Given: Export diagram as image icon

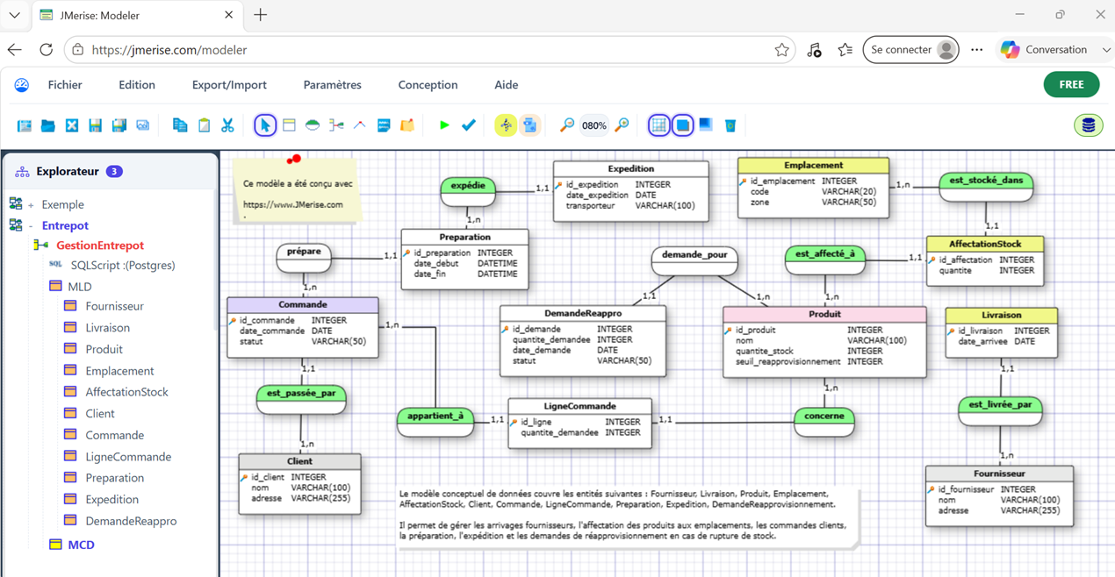Looking at the screenshot, I should pos(143,125).
